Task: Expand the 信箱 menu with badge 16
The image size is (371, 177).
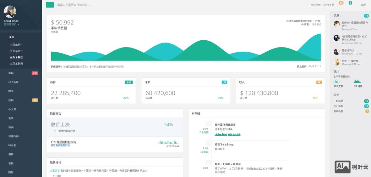Action: tap(11, 100)
